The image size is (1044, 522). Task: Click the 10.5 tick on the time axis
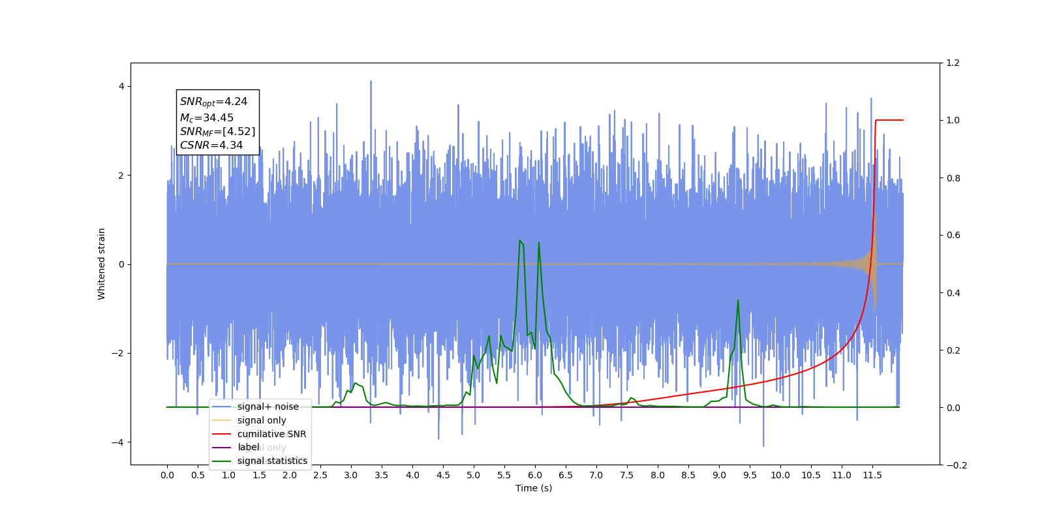[811, 475]
